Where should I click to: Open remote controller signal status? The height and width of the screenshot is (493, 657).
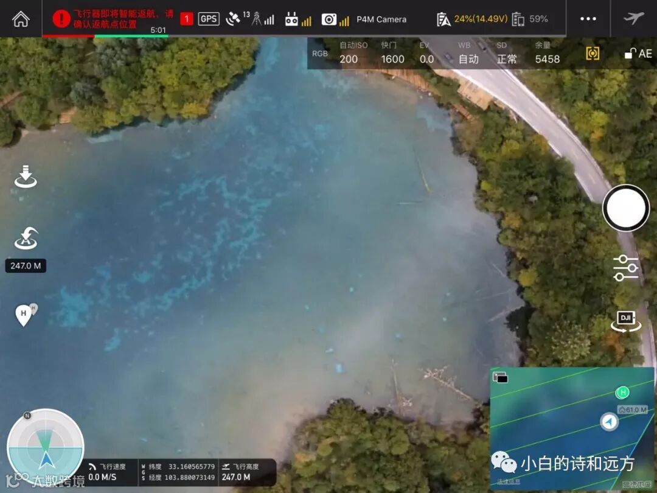298,19
